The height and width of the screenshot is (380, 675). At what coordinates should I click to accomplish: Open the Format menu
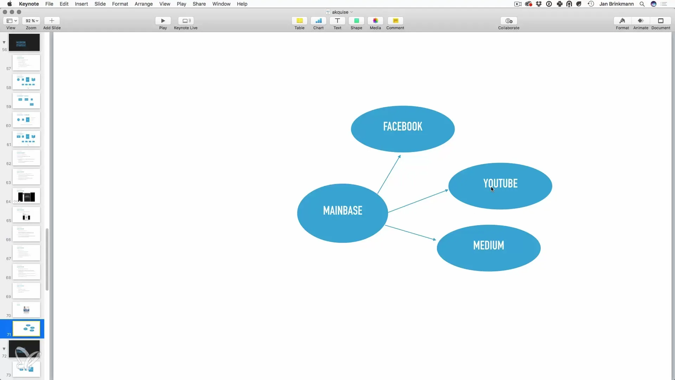click(x=120, y=4)
